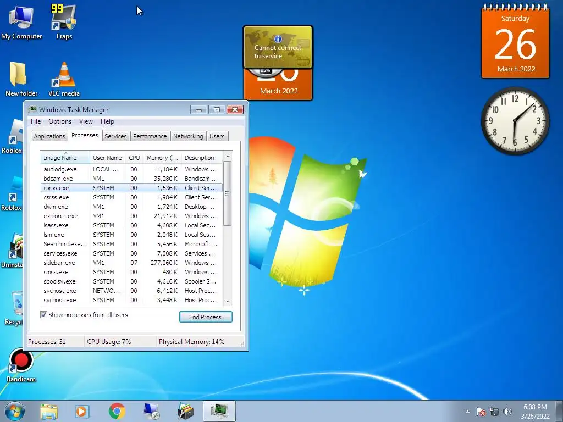Click the process list scroll down arrow
This screenshot has width=563, height=422.
227,301
